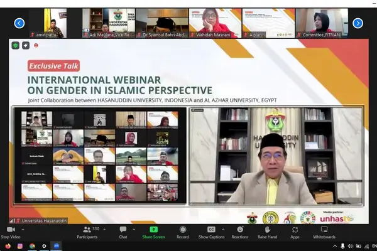The image size is (377, 251).
Task: Open Chrome from the taskbar
Action: tap(32, 246)
